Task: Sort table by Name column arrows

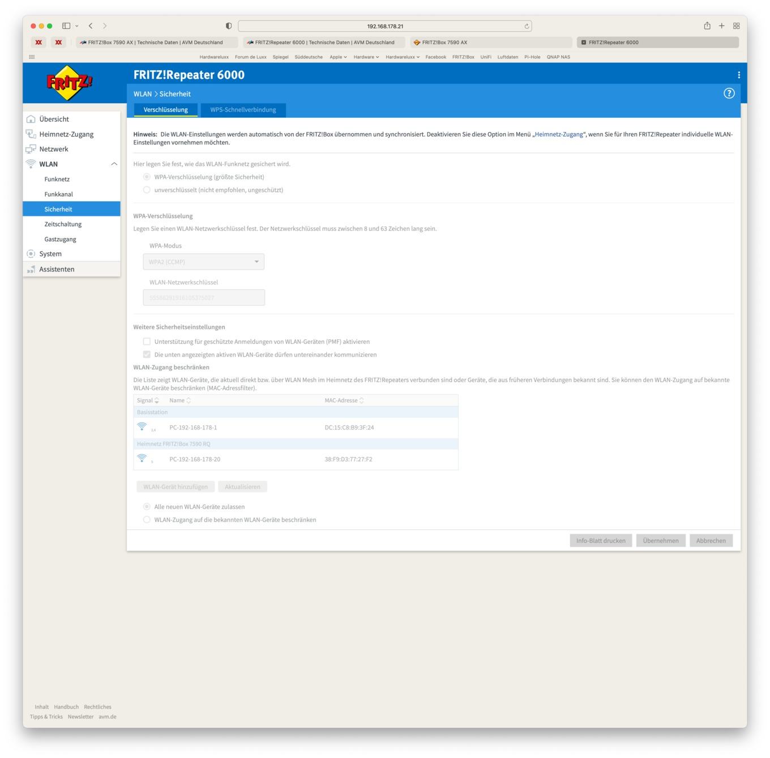Action: (x=189, y=401)
